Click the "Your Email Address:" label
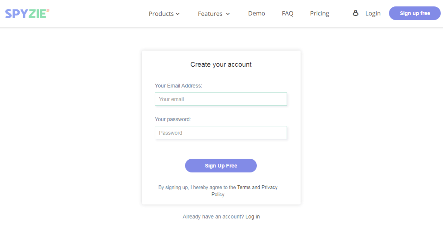The height and width of the screenshot is (229, 443). point(178,86)
